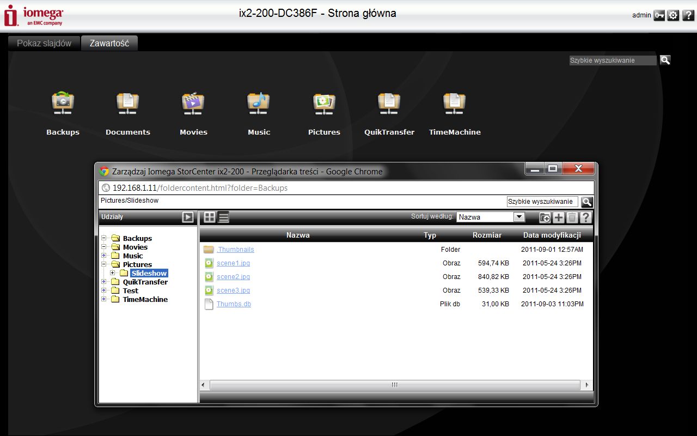697x436 pixels.
Task: Click the scrollbar left arrow in file list
Action: click(x=204, y=385)
